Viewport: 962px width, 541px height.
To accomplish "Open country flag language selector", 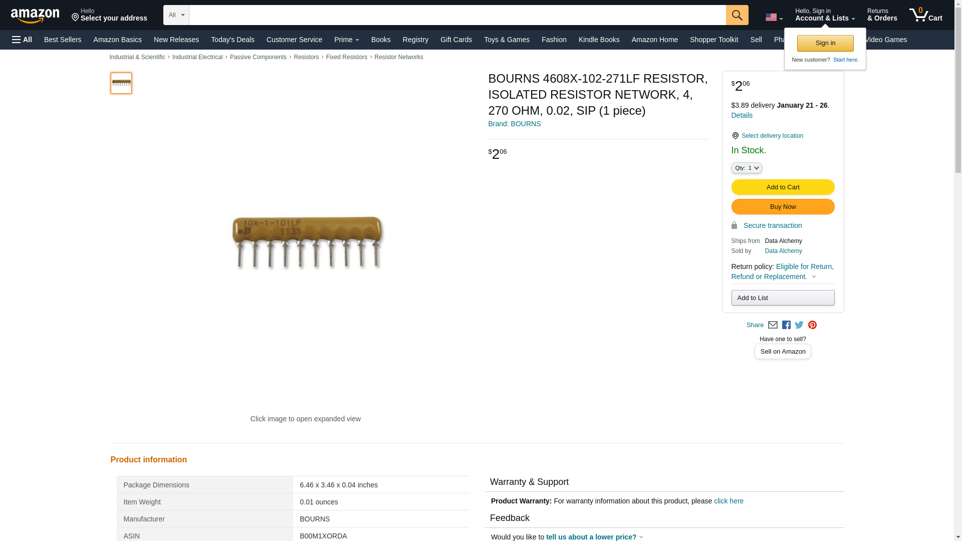I will (774, 18).
